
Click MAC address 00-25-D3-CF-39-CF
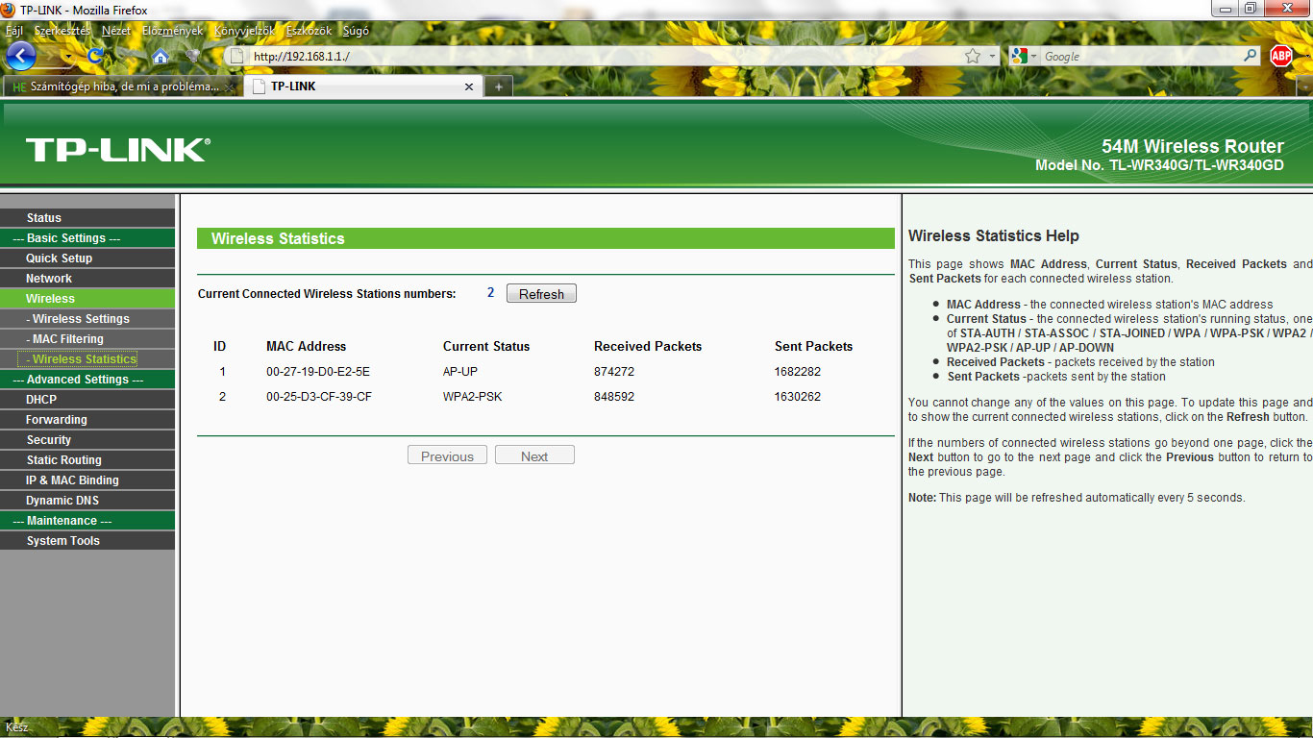[319, 397]
